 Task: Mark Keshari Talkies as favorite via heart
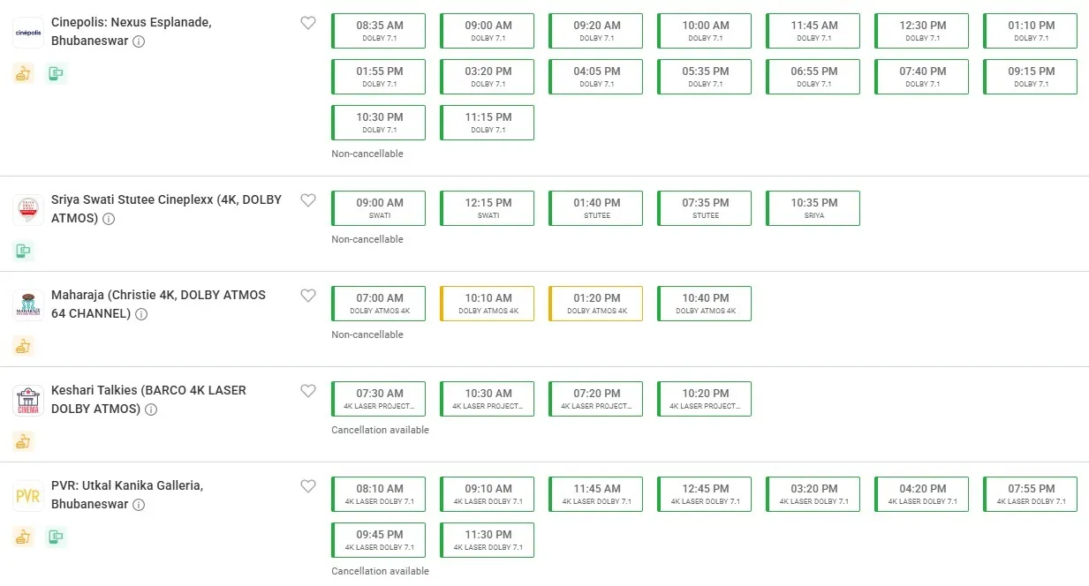click(x=308, y=391)
